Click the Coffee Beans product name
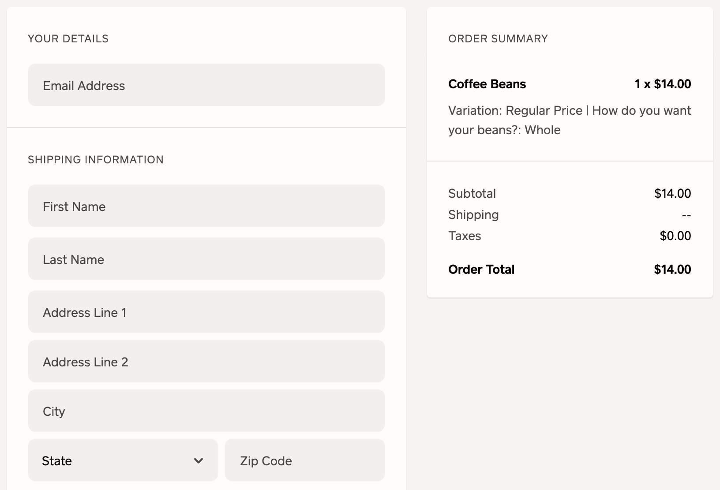720x490 pixels. click(x=487, y=84)
